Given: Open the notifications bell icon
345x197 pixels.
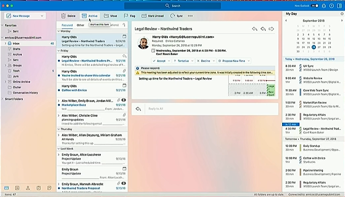Looking at the screenshot, I should pos(324,6).
